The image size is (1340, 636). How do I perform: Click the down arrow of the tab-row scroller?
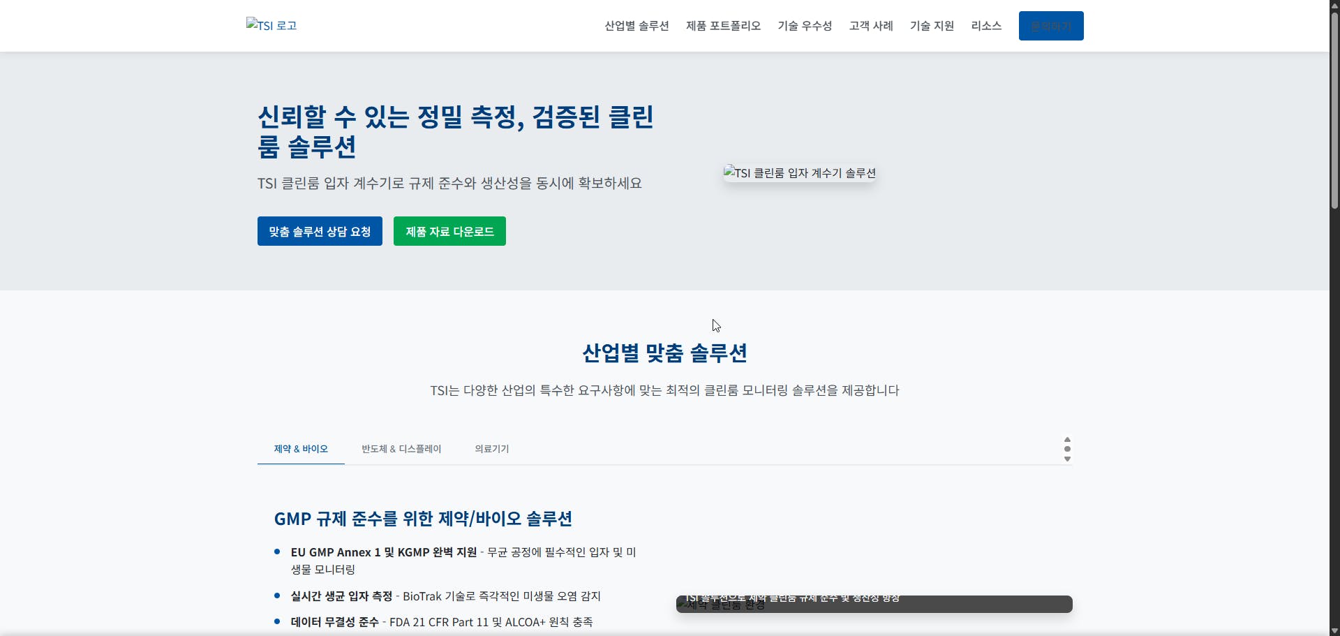(1067, 459)
